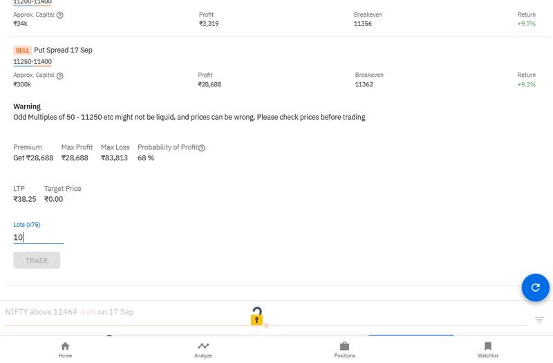
Task: Click the NIFTY above 11464 target text
Action: (x=69, y=312)
